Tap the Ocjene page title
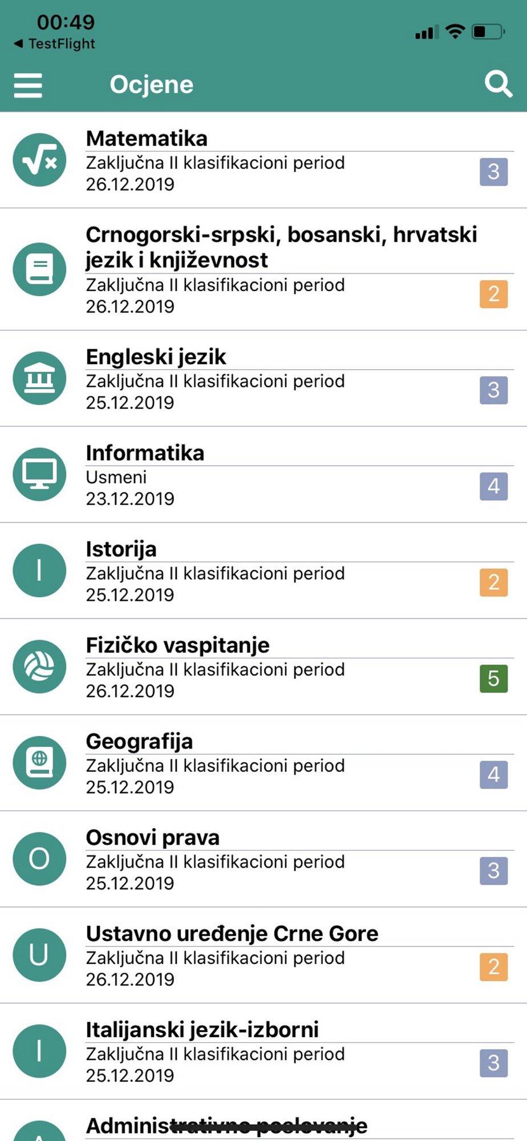This screenshot has width=527, height=1141. [152, 84]
